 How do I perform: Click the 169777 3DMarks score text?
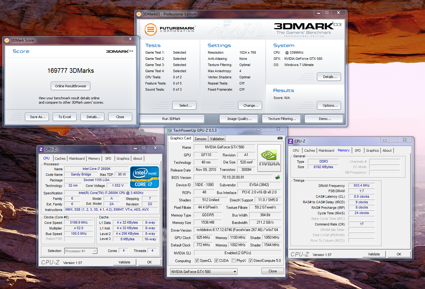tap(71, 71)
